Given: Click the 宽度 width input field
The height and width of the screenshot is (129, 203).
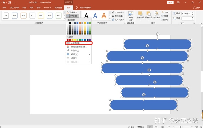Looking at the screenshot, I should click(x=187, y=18).
